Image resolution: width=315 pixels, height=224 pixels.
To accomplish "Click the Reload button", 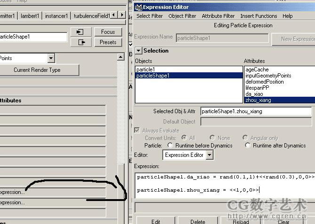I will 241,221.
